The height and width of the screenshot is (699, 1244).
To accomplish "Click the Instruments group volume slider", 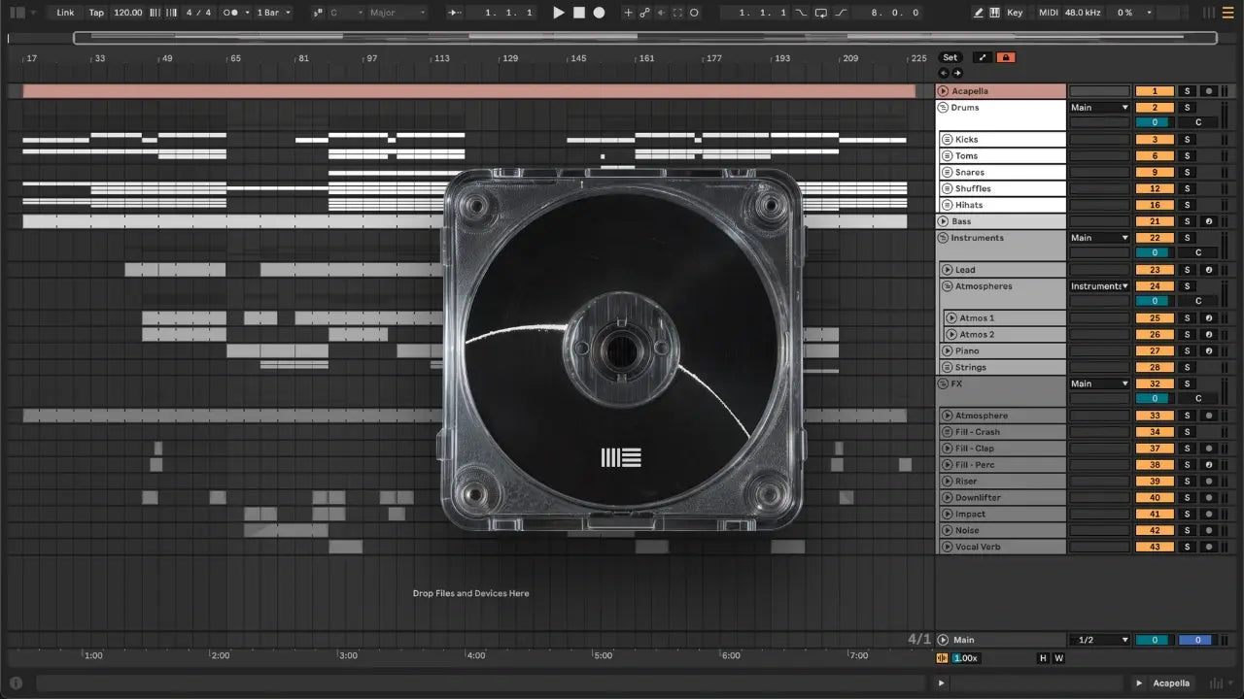I will click(1155, 252).
